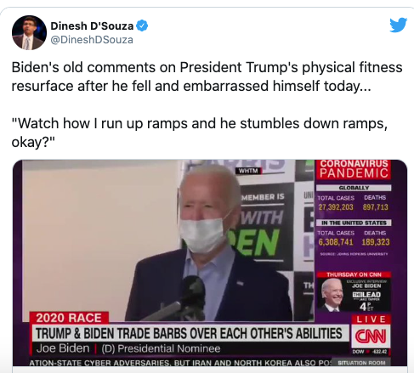Open Dinesh D'Souza's profile avatar
The image size is (414, 373).
tap(29, 32)
